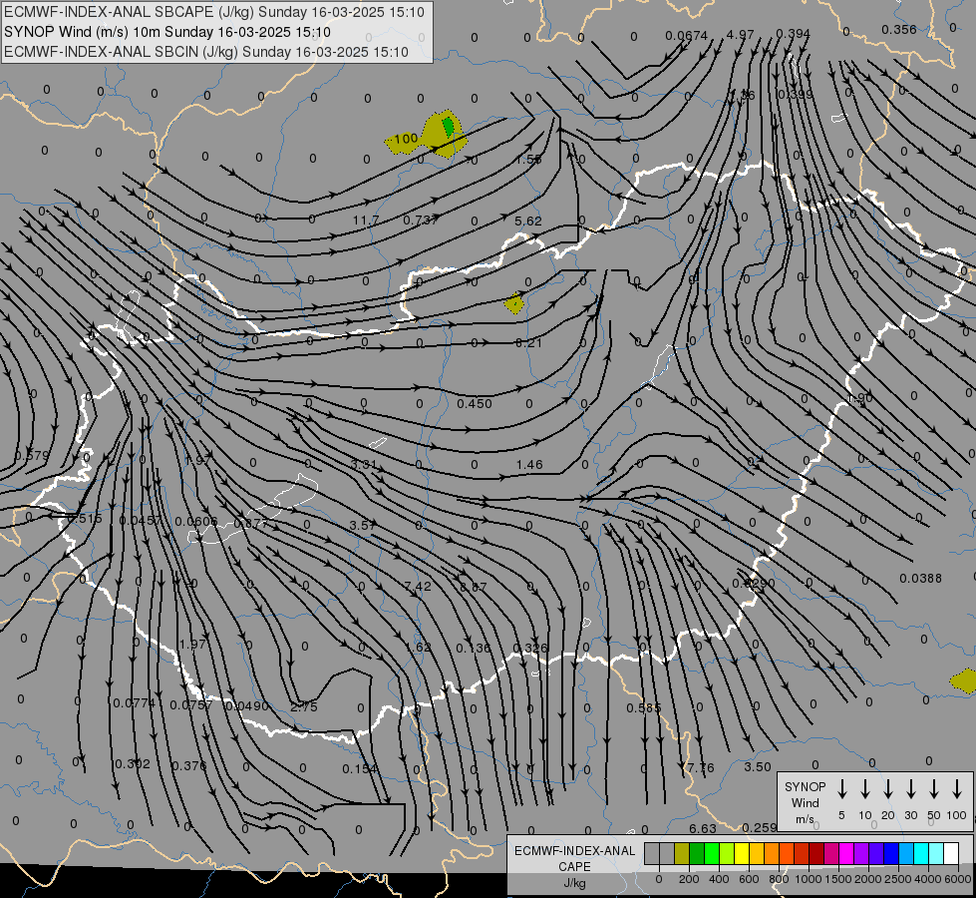Screen dimensions: 976x898
Task: Click the value 0.515 on the map
Action: tap(84, 519)
